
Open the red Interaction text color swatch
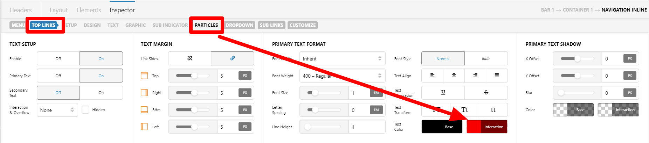point(487,127)
